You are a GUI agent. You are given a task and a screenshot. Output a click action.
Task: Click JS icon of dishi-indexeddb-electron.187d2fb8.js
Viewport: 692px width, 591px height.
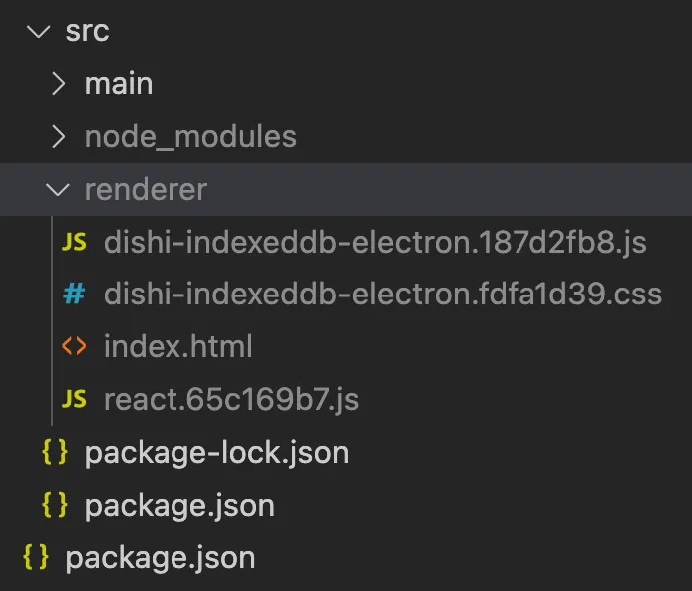[x=74, y=243]
